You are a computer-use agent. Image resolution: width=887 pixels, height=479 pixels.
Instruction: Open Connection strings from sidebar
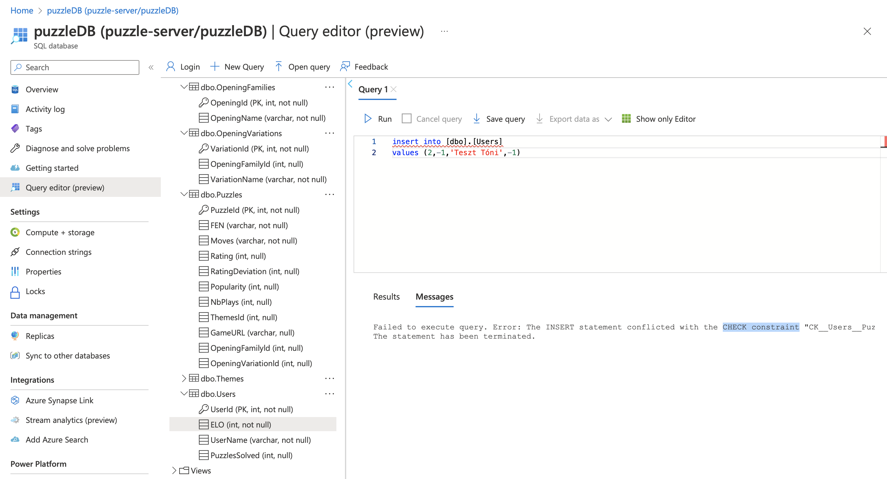[59, 252]
